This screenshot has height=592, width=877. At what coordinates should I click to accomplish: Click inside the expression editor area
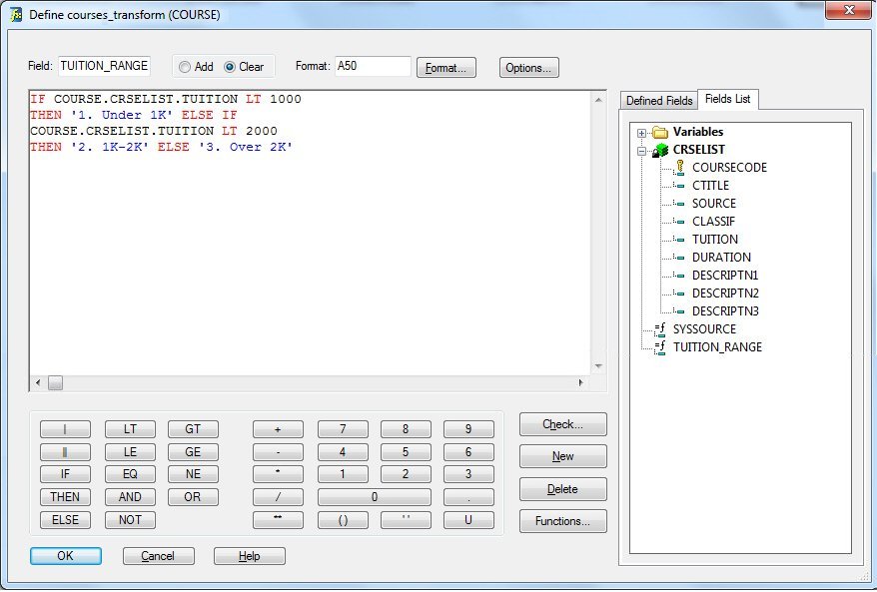311,233
